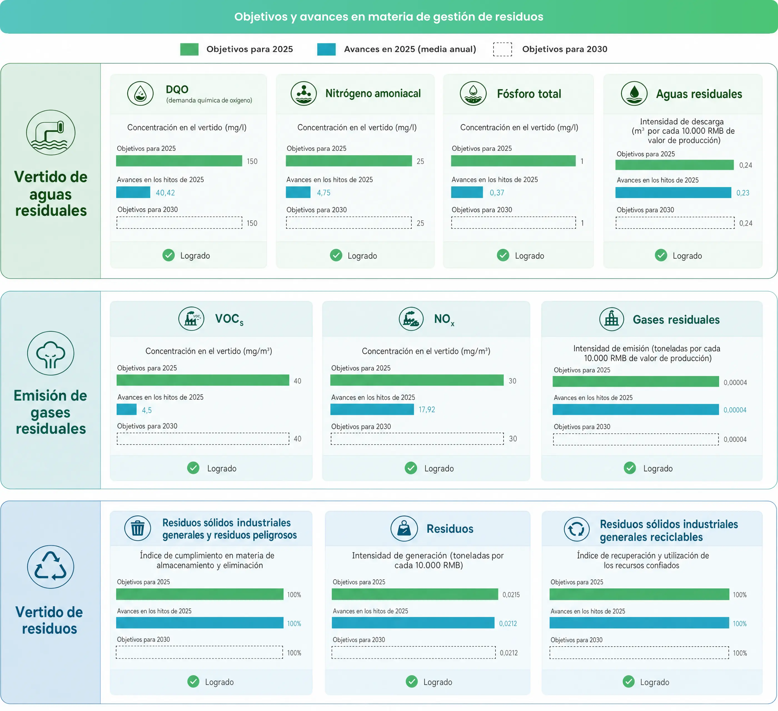Click the Intensidad de emisión description text
Screen dimensions: 778x711
[647, 353]
